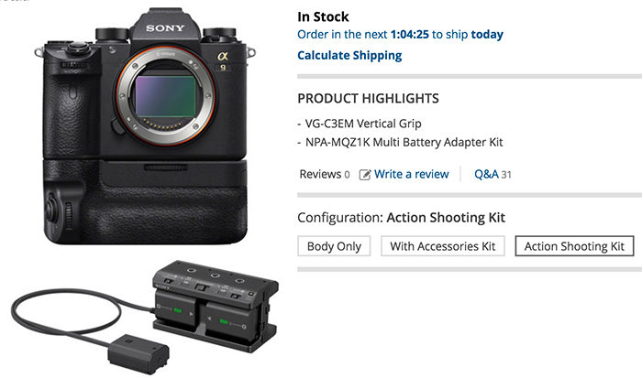The width and height of the screenshot is (642, 378).
Task: Click the vertical grip under the camera
Action: tap(145, 201)
